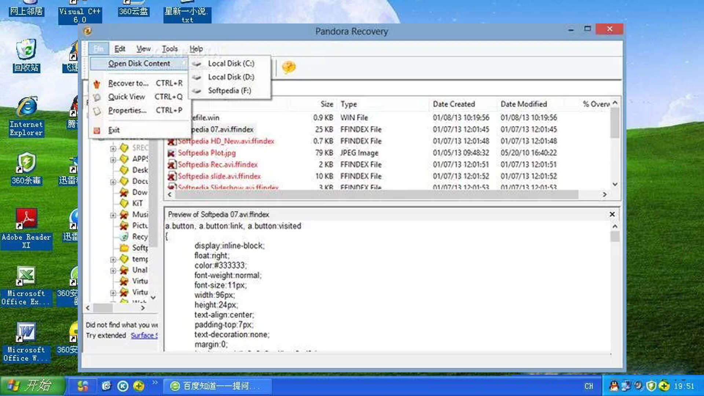Expand the Unal folder tree node
Viewport: 704px width, 396px height.
pos(113,271)
